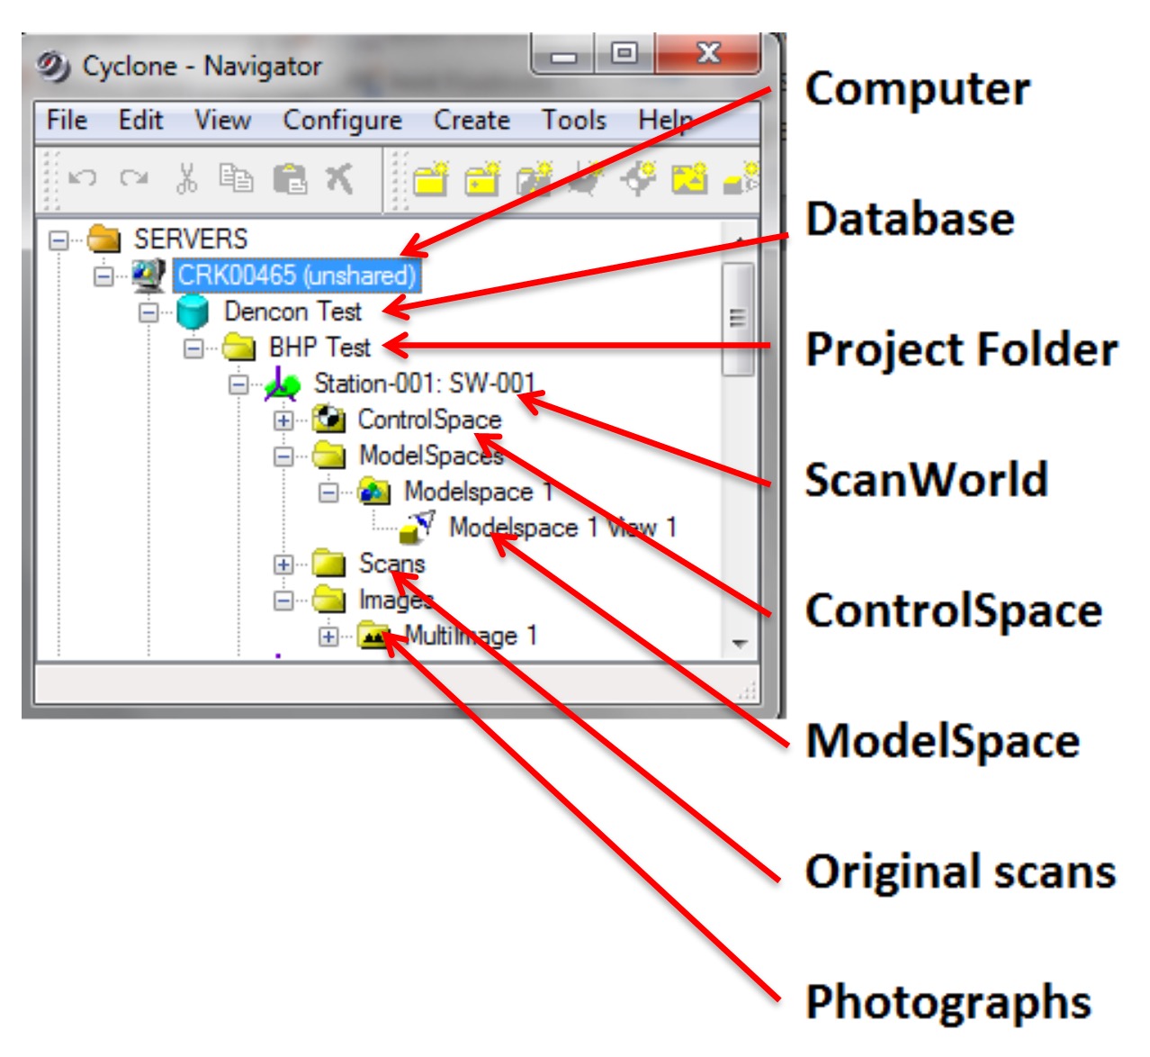Click the Undo arrow toolbar icon
This screenshot has width=1150, height=1057.
(x=83, y=178)
